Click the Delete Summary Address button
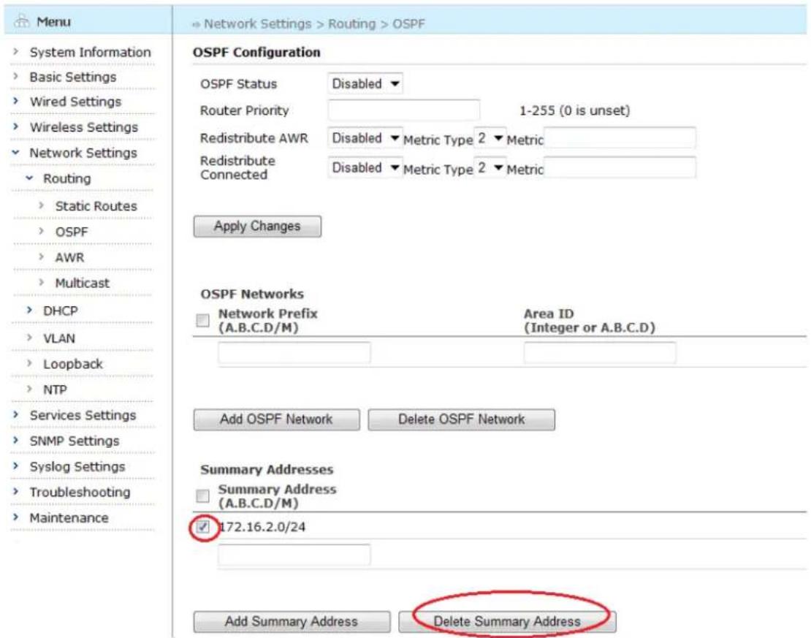Screen dimensions: 811x638 [x=507, y=621]
